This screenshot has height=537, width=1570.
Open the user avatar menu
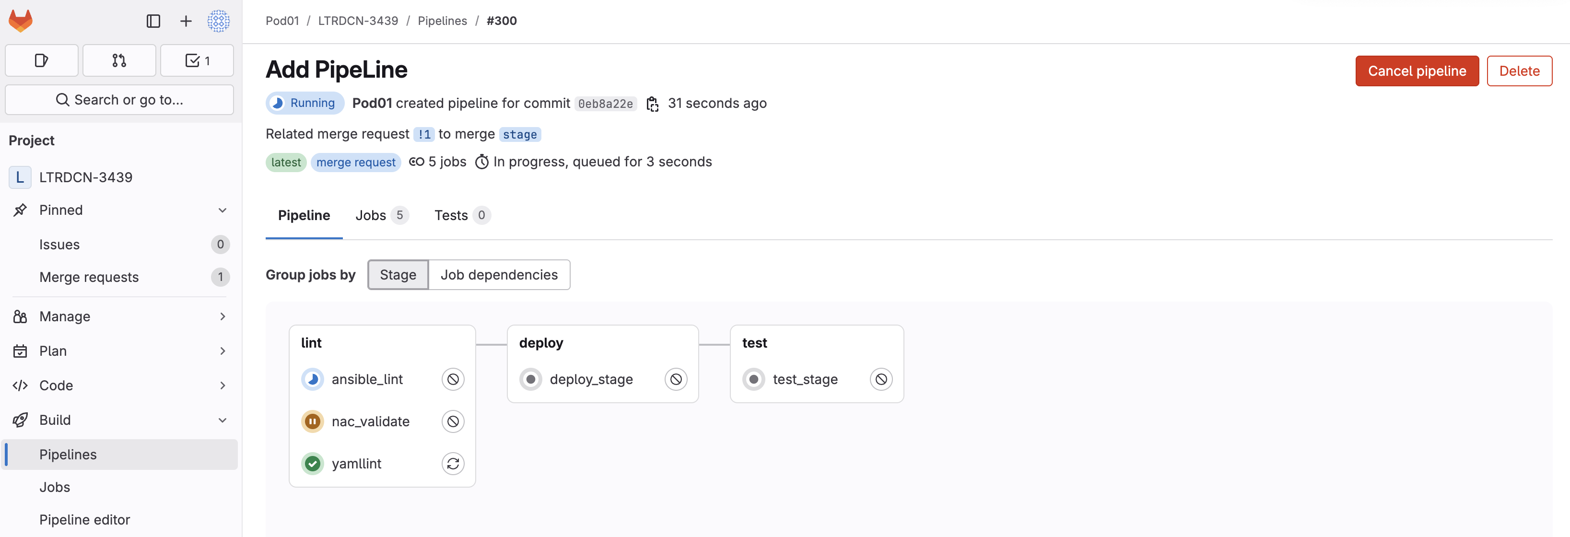(218, 21)
